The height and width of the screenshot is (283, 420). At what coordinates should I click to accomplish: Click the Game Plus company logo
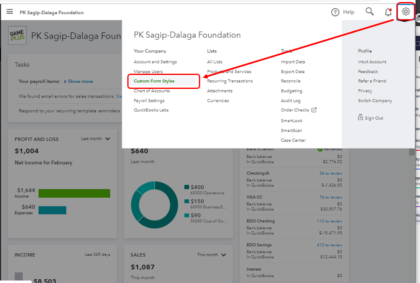(x=18, y=35)
